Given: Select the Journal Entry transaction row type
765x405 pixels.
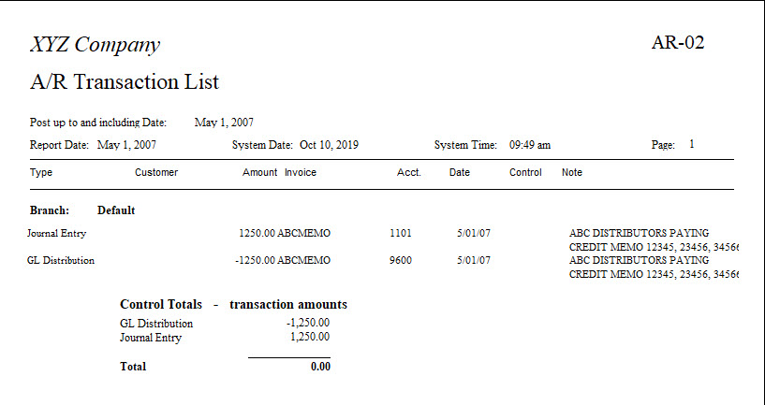Looking at the screenshot, I should [x=56, y=234].
